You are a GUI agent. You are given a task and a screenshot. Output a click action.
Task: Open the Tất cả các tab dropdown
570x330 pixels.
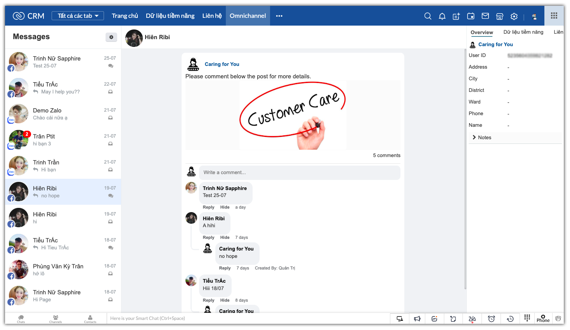78,16
